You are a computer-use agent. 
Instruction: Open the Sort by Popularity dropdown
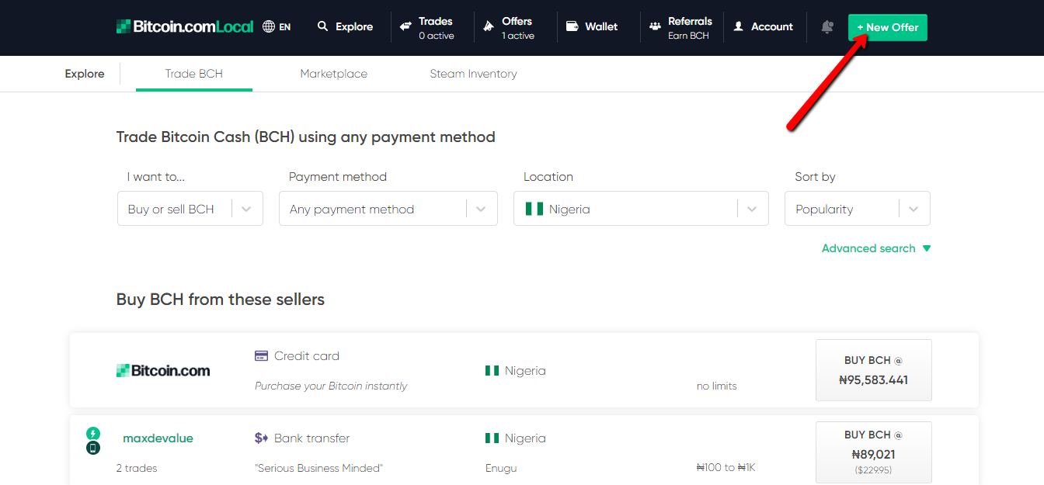(x=858, y=209)
